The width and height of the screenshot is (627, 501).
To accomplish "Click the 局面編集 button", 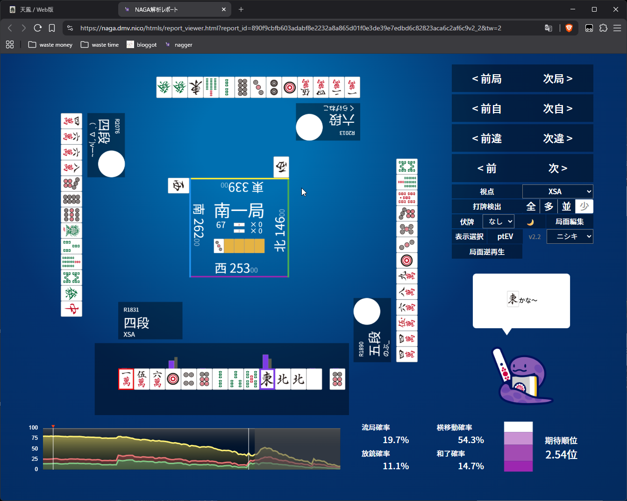I will pyautogui.click(x=570, y=221).
